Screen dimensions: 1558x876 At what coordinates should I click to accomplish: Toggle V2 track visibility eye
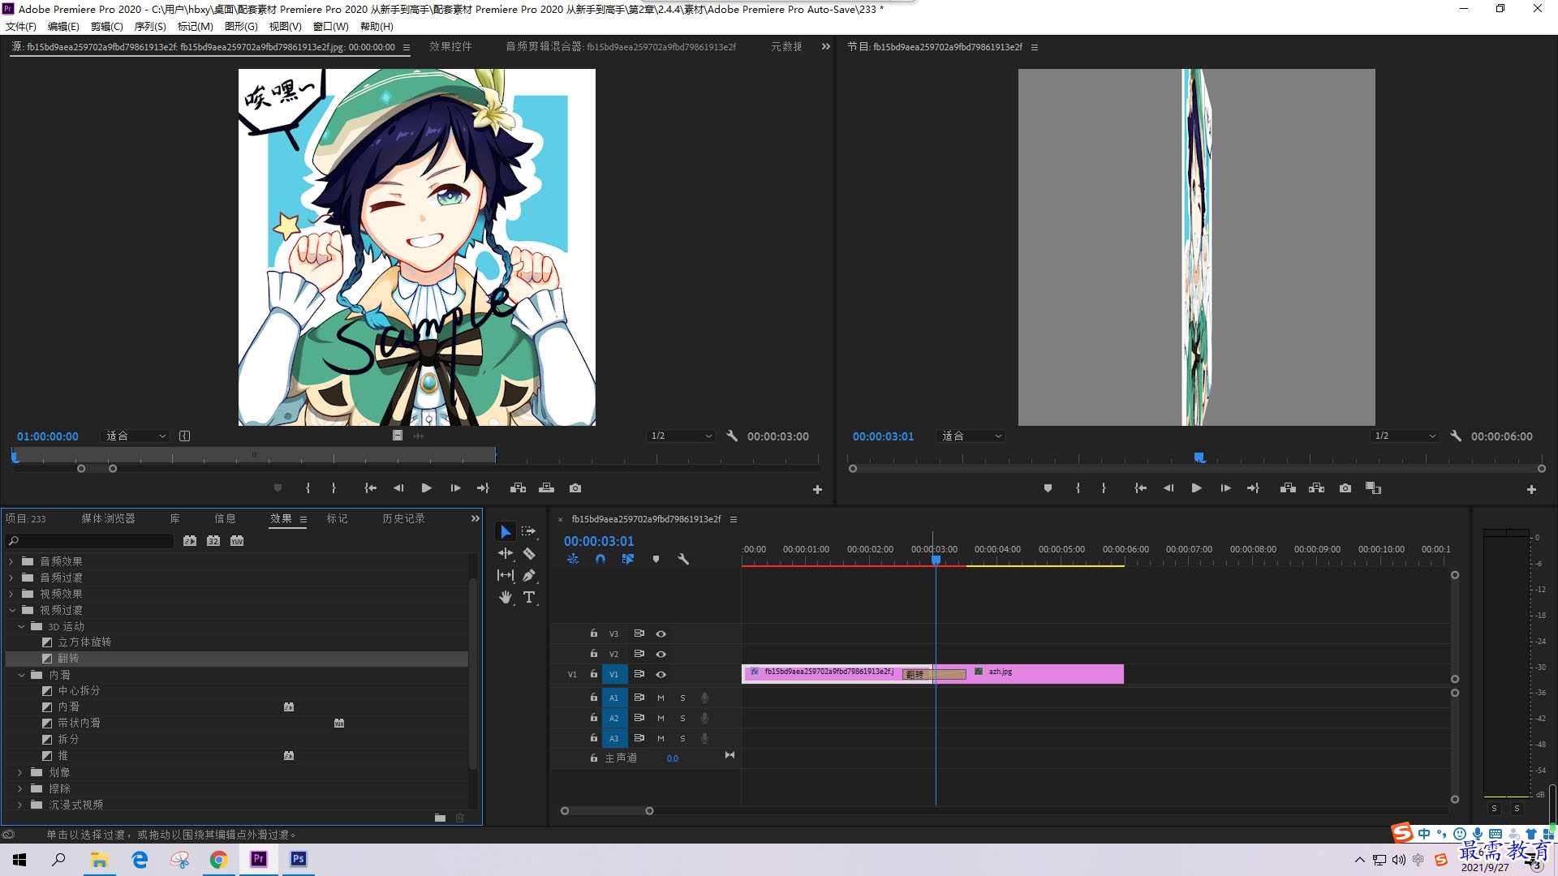[661, 654]
